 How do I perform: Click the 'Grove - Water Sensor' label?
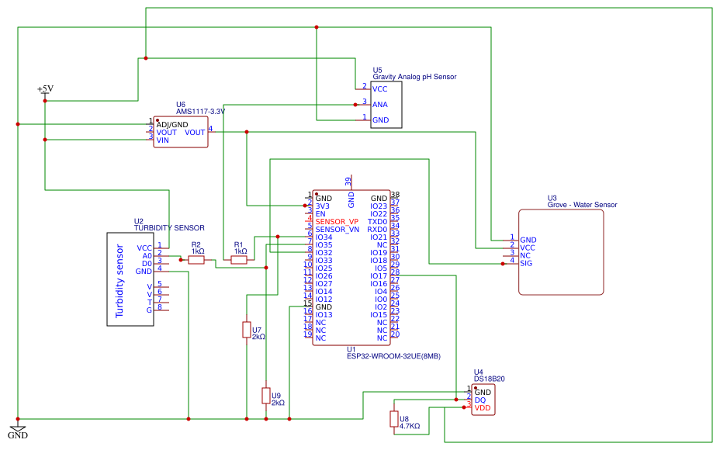(582, 205)
